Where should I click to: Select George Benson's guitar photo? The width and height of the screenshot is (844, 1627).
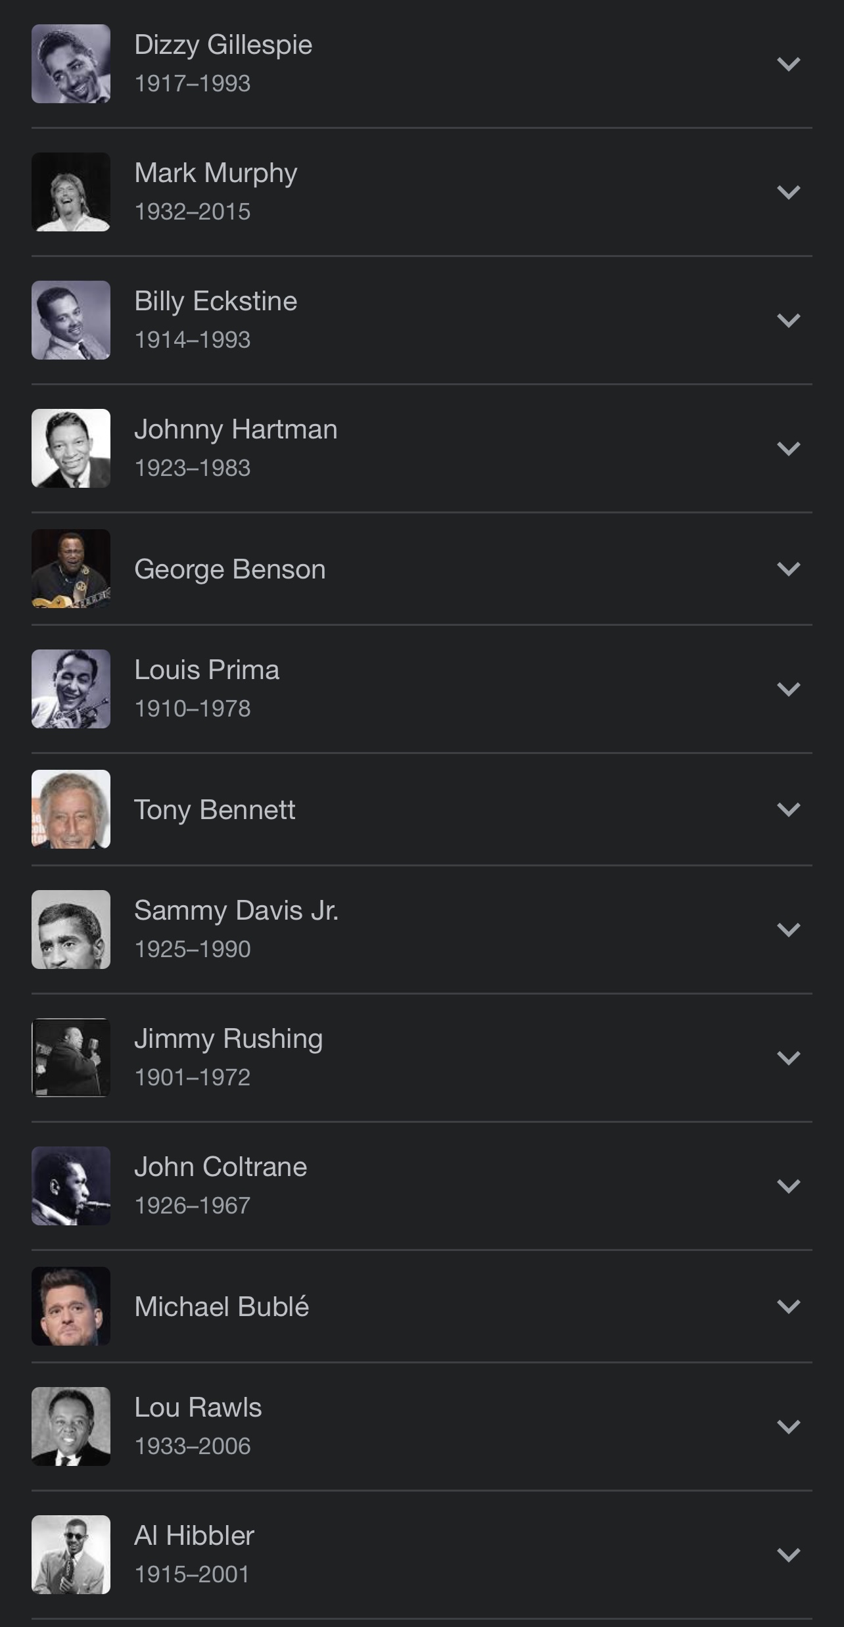coord(71,569)
